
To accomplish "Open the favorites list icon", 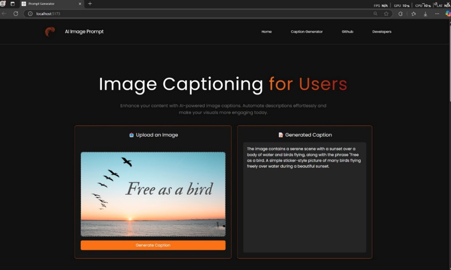I will pyautogui.click(x=413, y=14).
